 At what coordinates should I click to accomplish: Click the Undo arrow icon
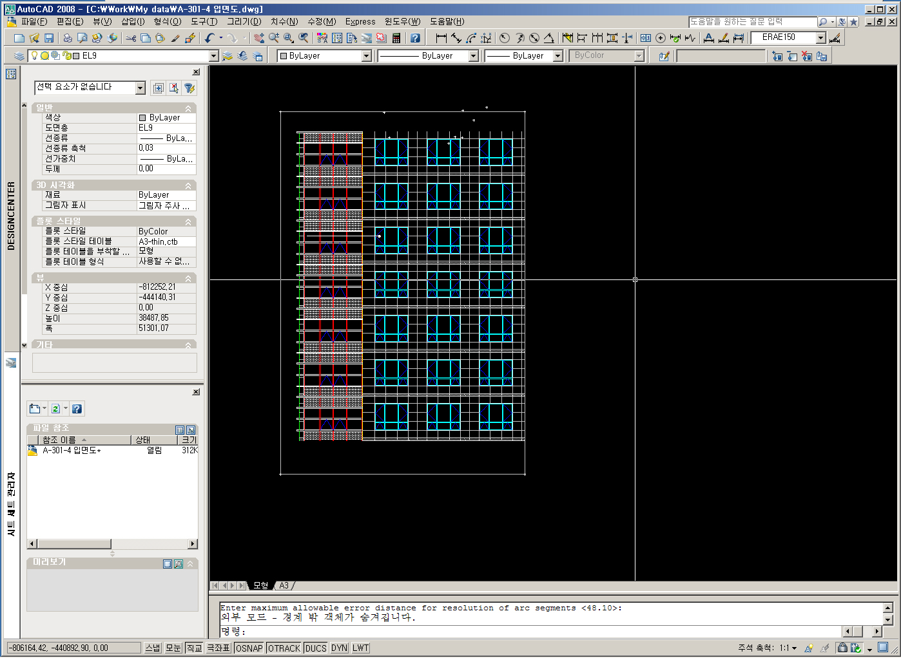click(x=209, y=39)
